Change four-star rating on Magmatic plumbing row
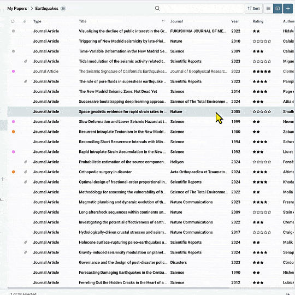This screenshot has width=295, height=295. (x=260, y=202)
